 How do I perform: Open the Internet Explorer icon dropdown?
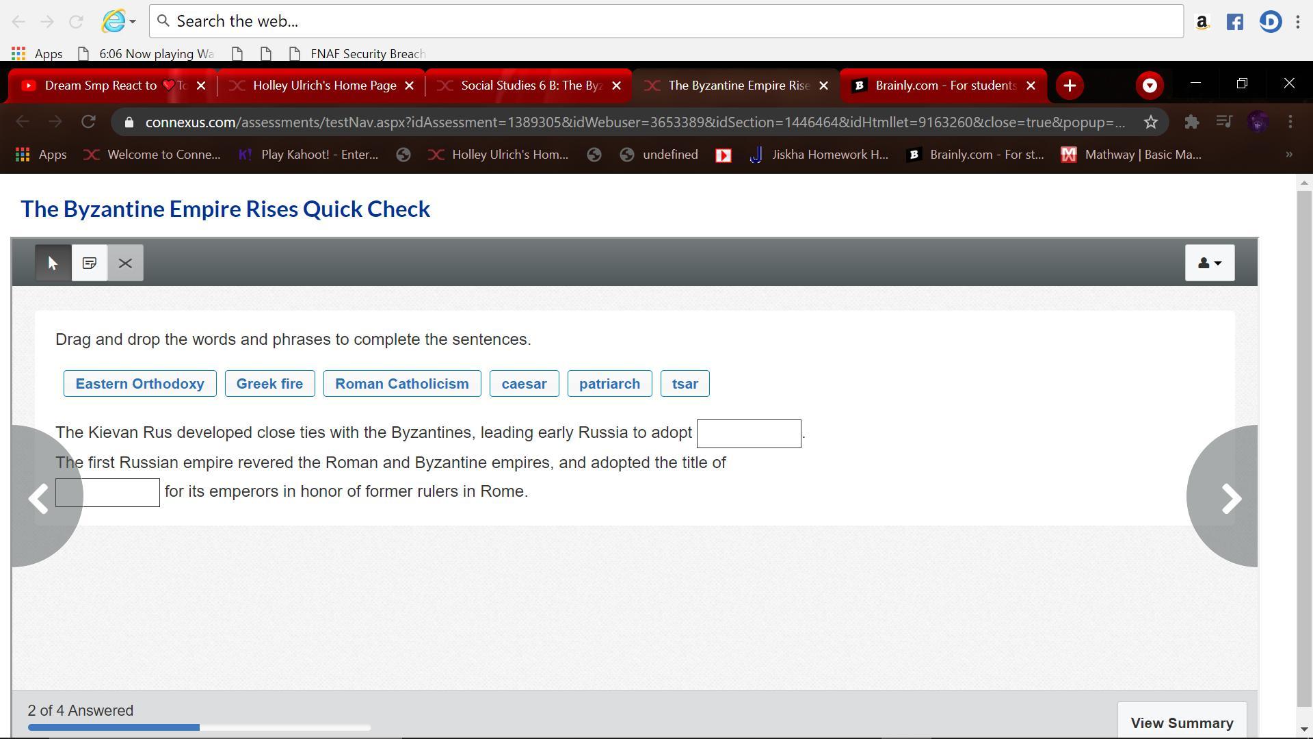click(x=133, y=21)
